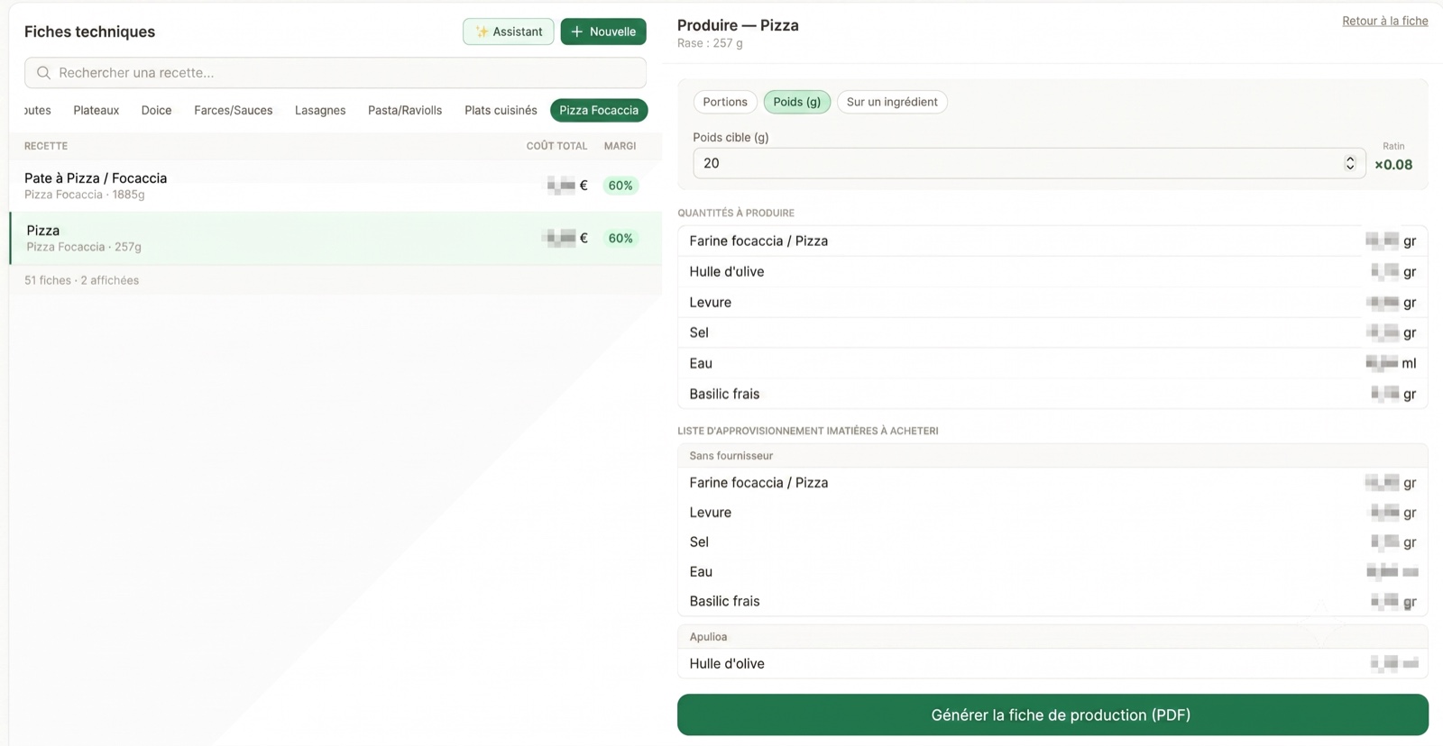Switch to the Lasagnes tab

point(320,110)
